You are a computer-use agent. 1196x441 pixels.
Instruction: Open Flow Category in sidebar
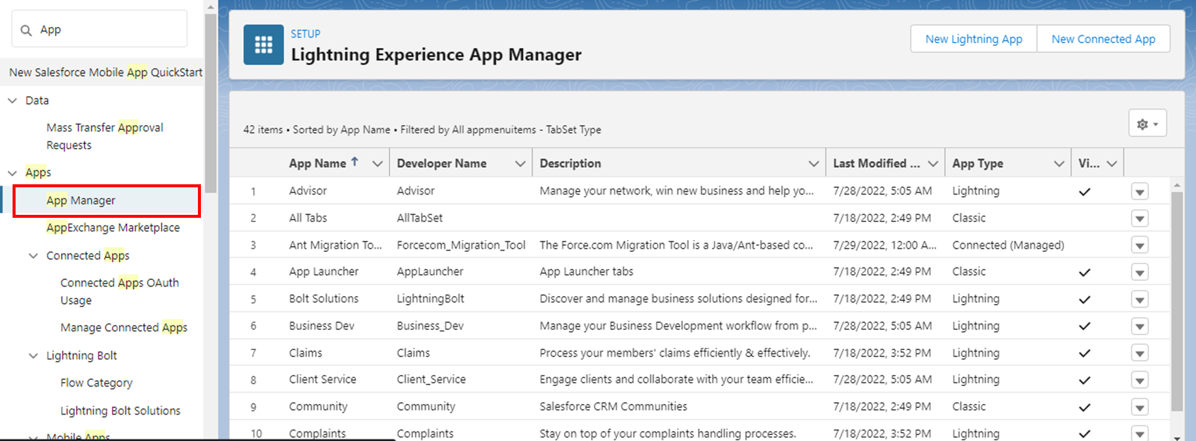point(96,383)
